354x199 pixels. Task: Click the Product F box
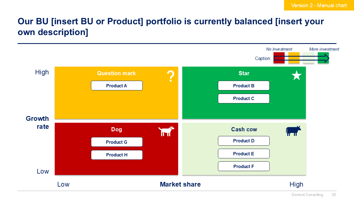244,166
